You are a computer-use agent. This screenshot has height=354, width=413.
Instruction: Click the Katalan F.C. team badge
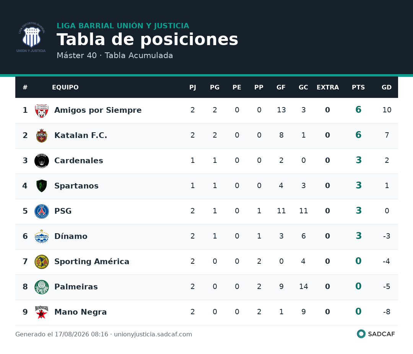42,136
